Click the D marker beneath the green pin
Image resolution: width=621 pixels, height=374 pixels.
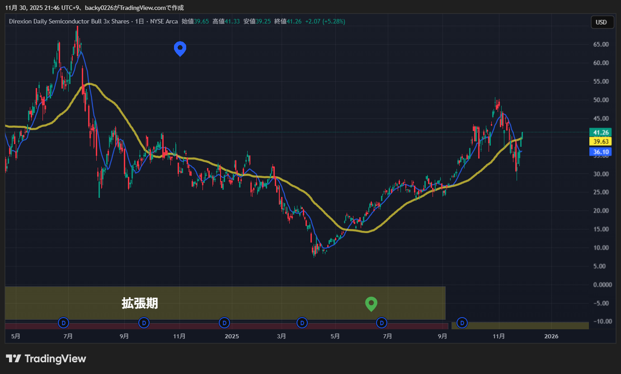point(382,323)
